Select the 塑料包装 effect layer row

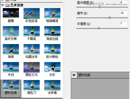(x=100, y=75)
